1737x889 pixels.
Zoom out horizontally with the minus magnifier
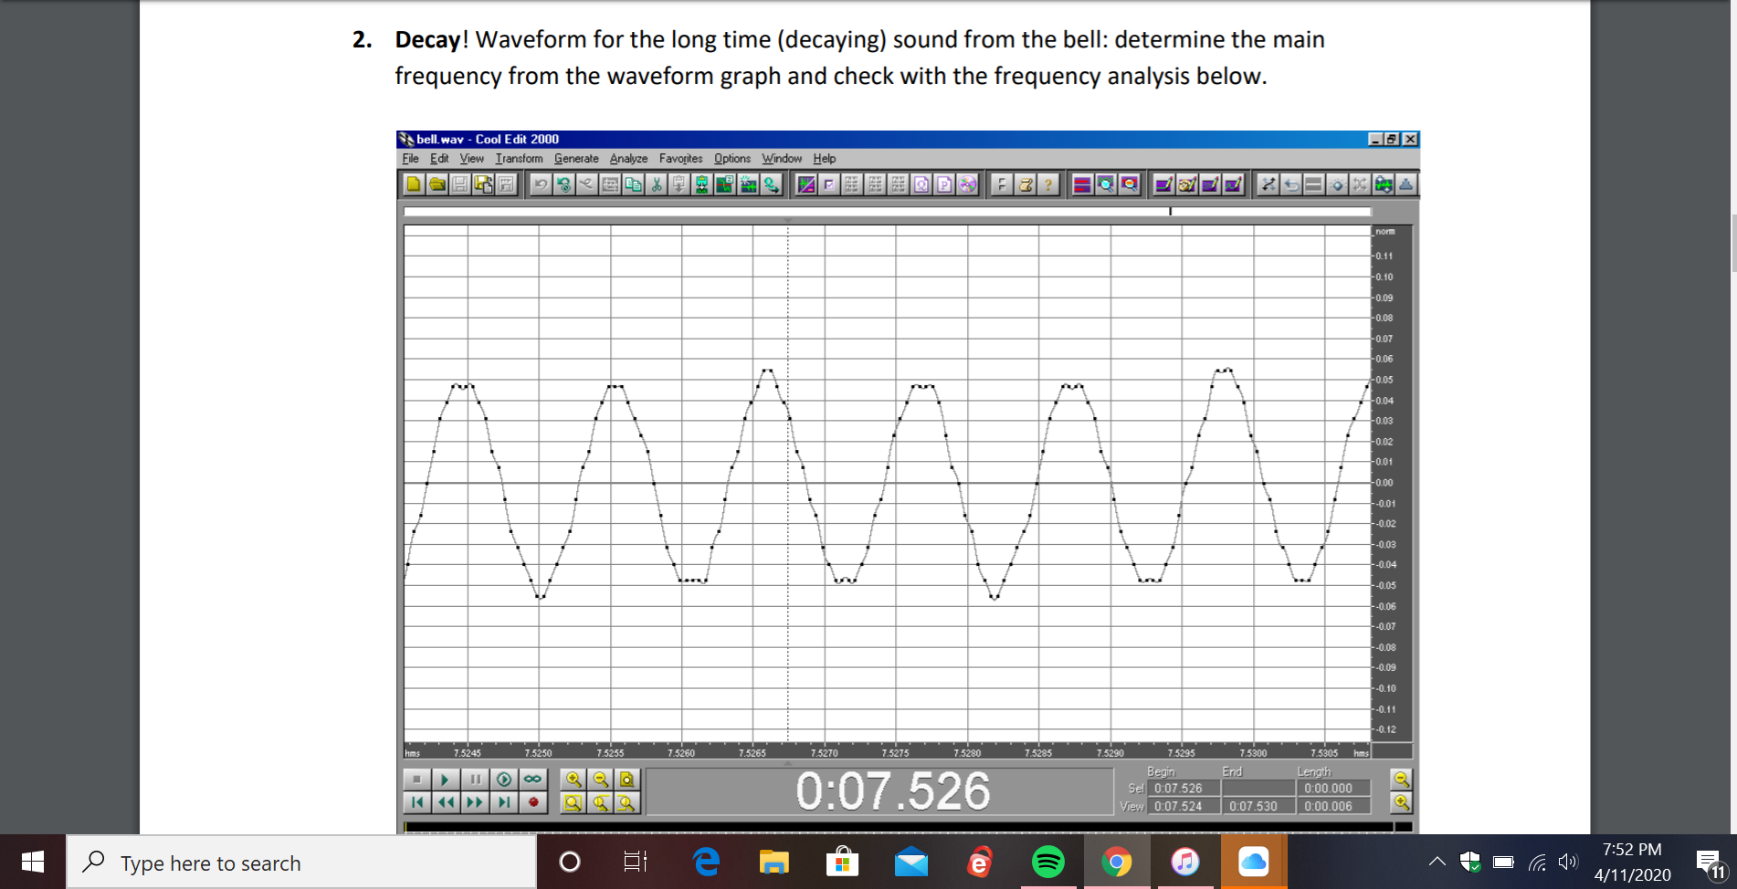(598, 779)
